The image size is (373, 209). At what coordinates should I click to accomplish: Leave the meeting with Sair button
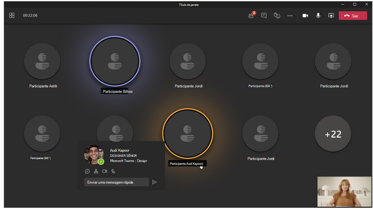(353, 15)
